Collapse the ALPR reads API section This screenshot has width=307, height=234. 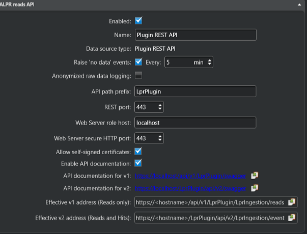[x=299, y=4]
